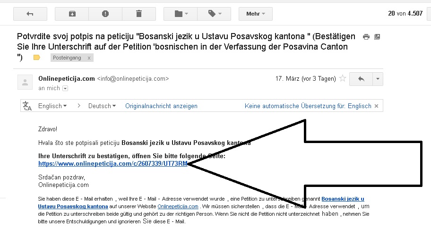The image size is (431, 237).
Task: Open the Onlinepeticija.com website link
Action: (178, 206)
